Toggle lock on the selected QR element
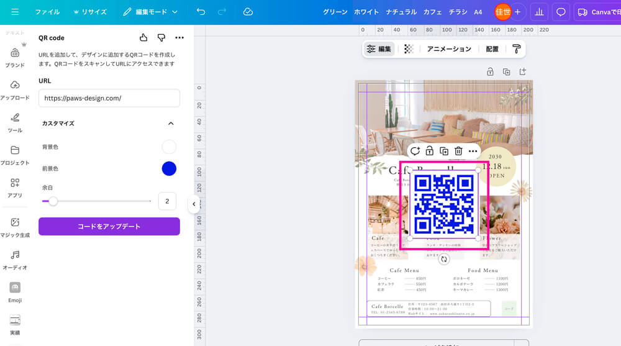The image size is (621, 346). click(x=430, y=151)
